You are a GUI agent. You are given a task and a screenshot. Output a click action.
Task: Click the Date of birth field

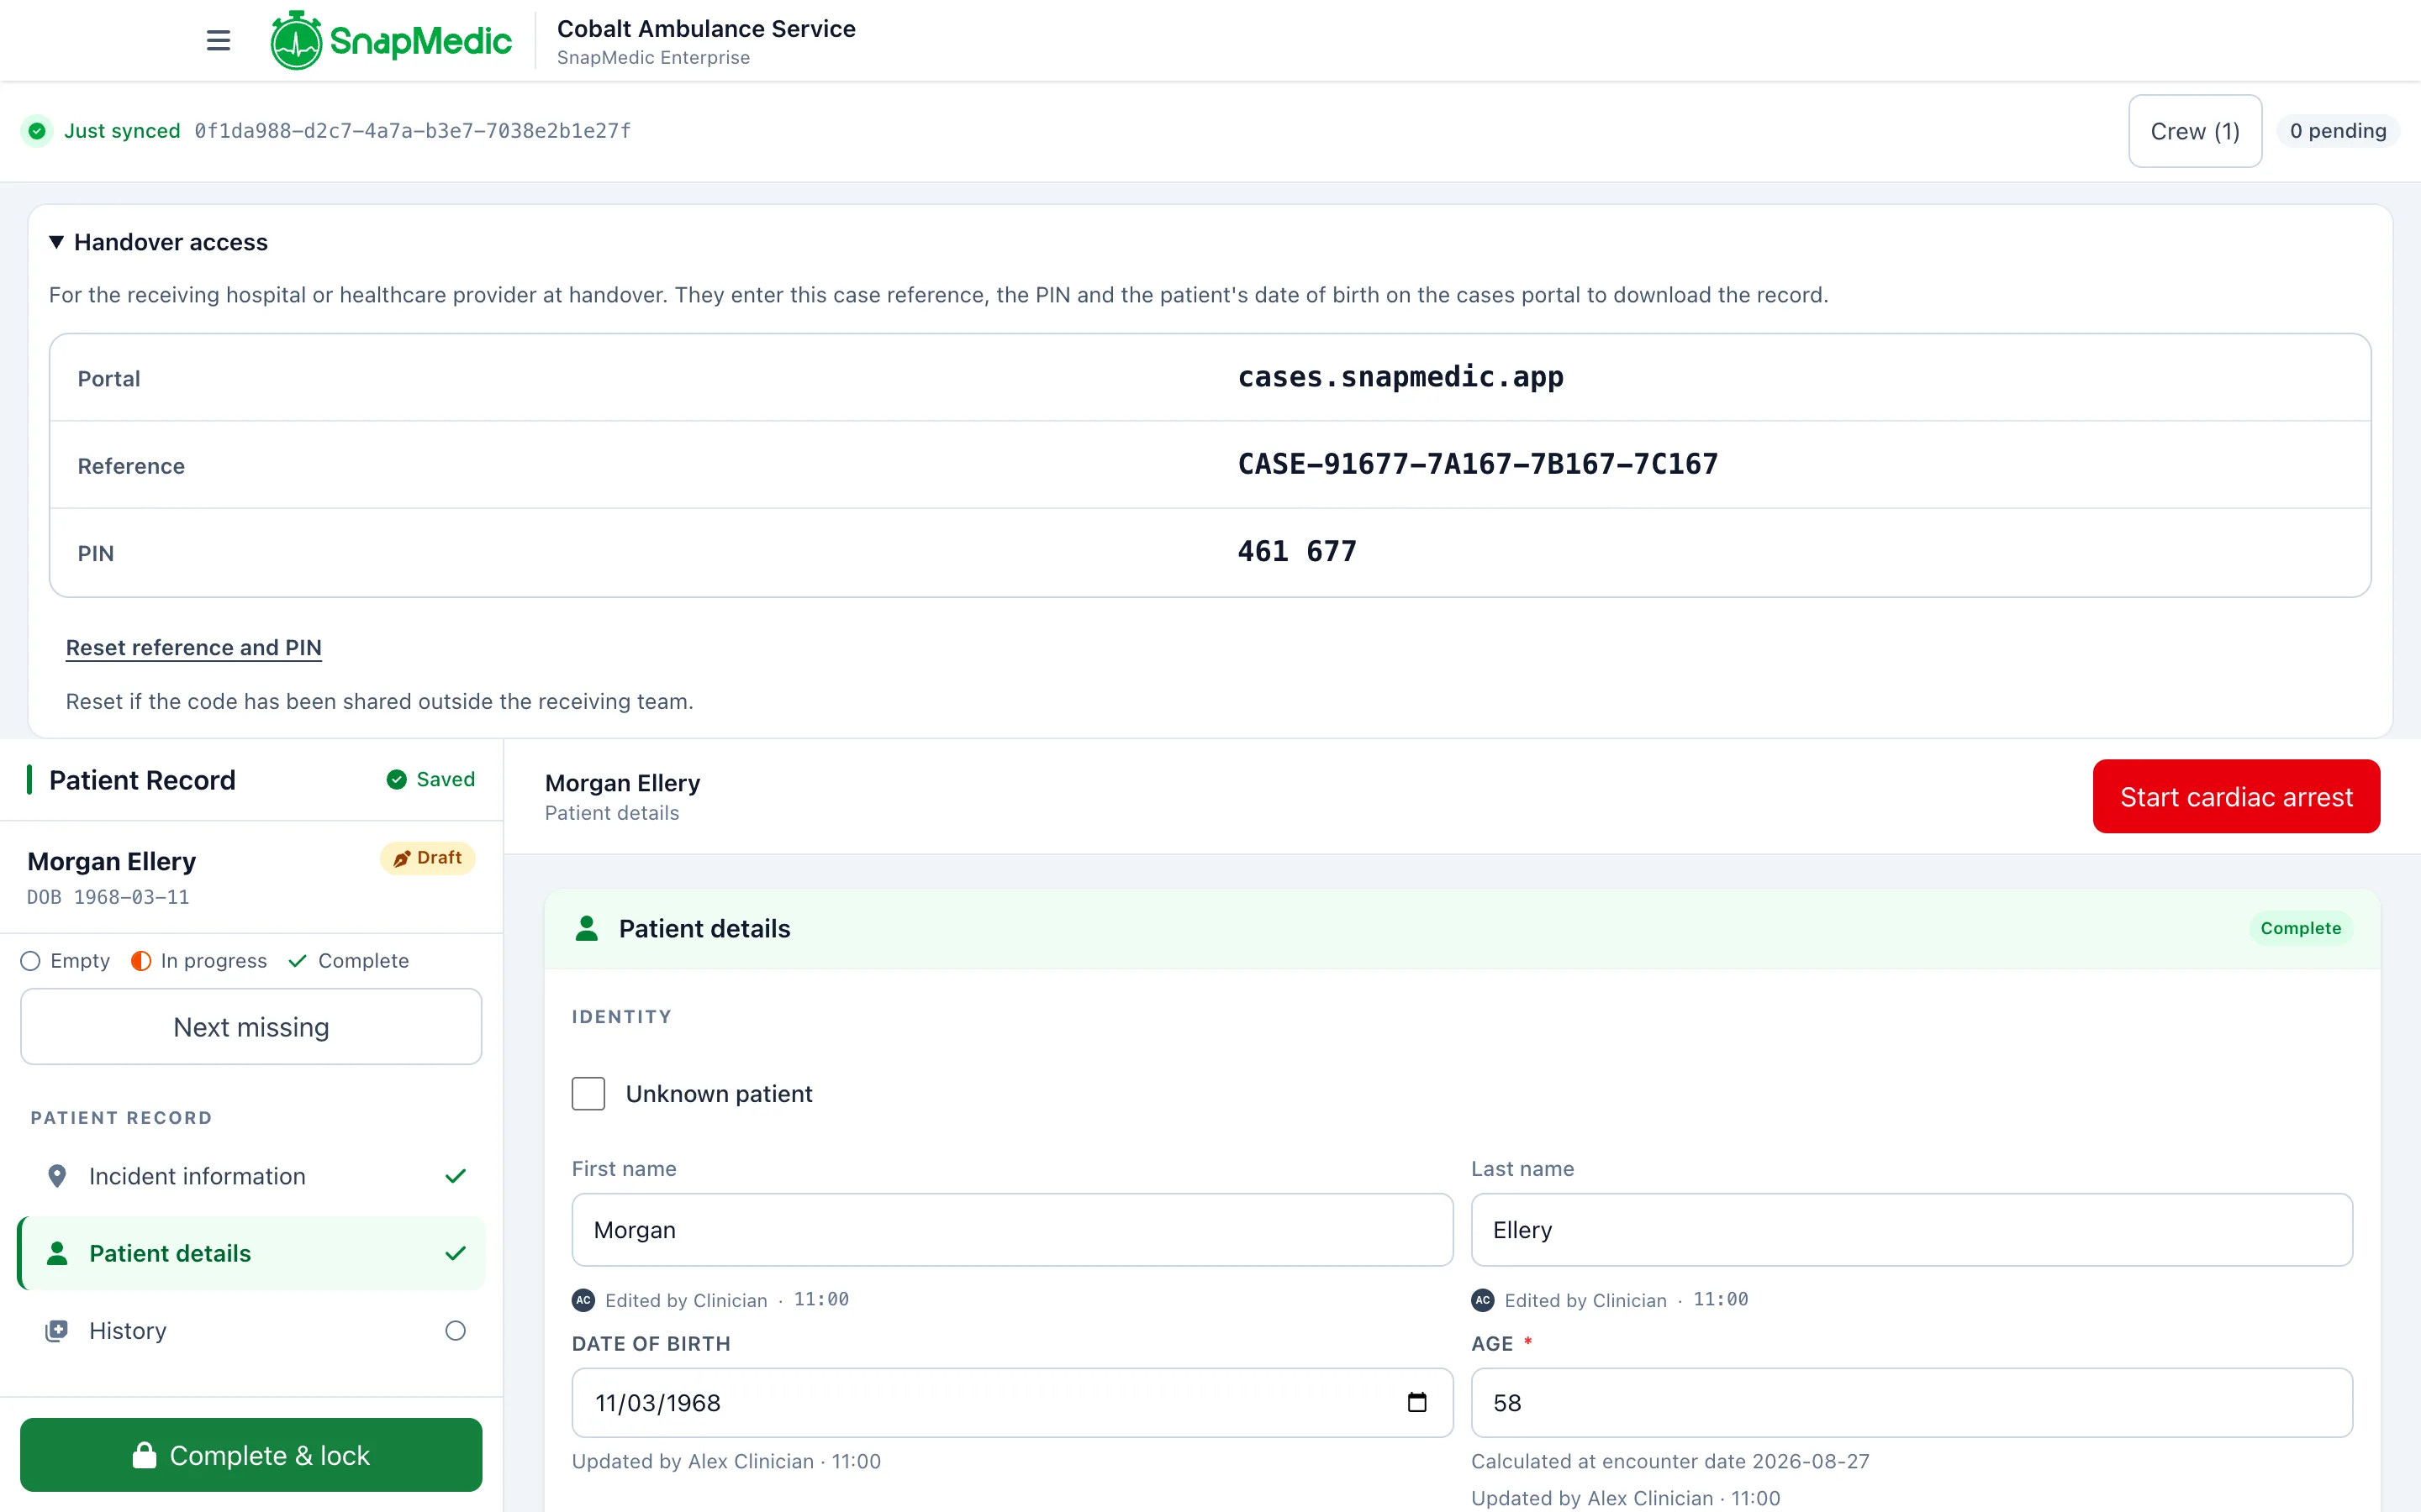[1012, 1403]
